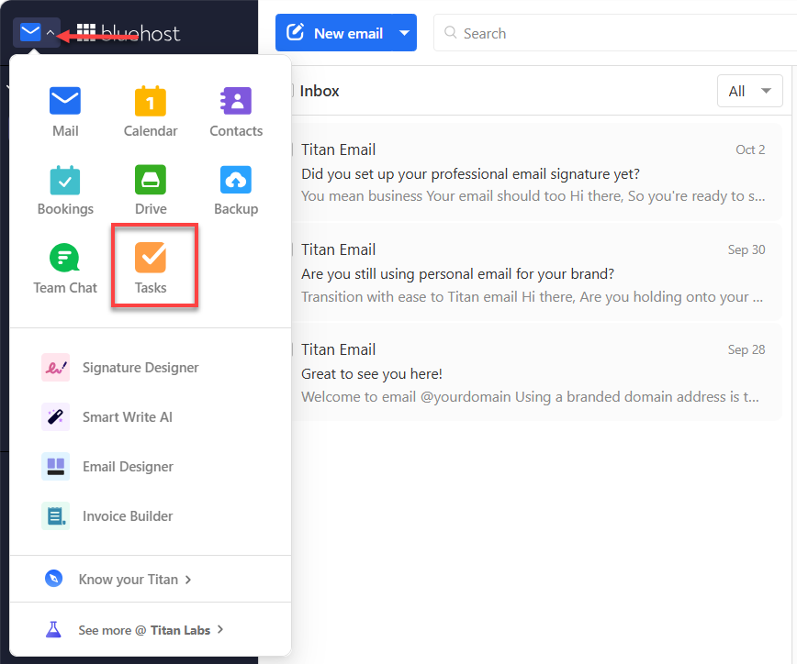Click subject 'Did you set up your professional email signature yet?'
Image resolution: width=797 pixels, height=664 pixels.
coord(470,174)
